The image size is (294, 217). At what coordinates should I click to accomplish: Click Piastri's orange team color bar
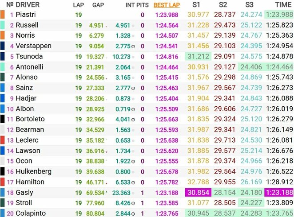click(3, 15)
